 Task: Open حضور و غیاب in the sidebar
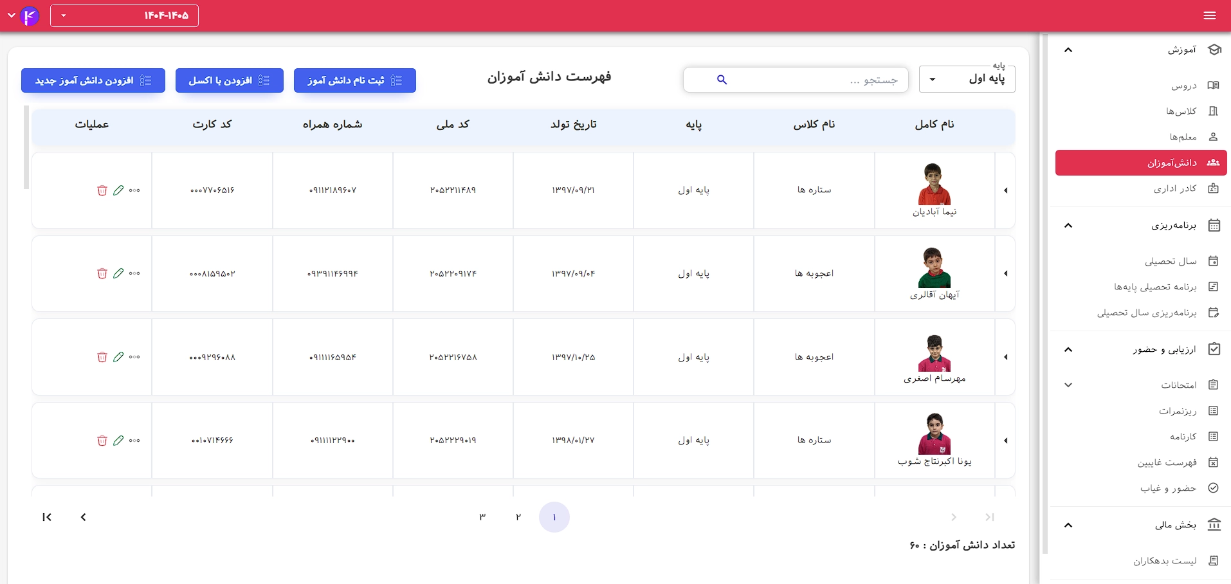pos(1140,488)
